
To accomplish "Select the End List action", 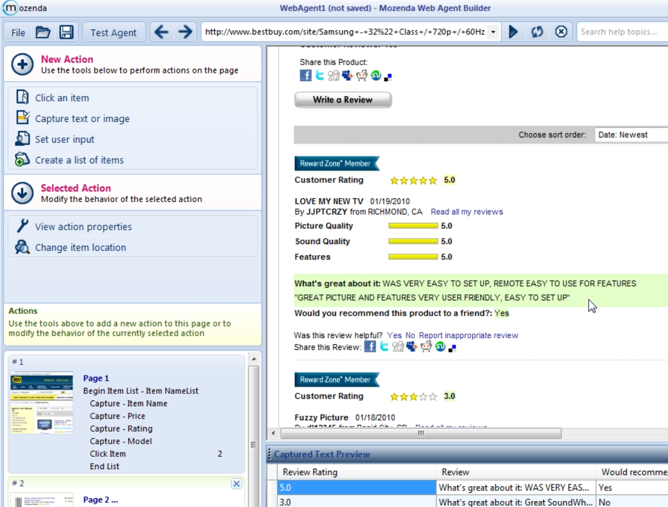I will [x=104, y=467].
